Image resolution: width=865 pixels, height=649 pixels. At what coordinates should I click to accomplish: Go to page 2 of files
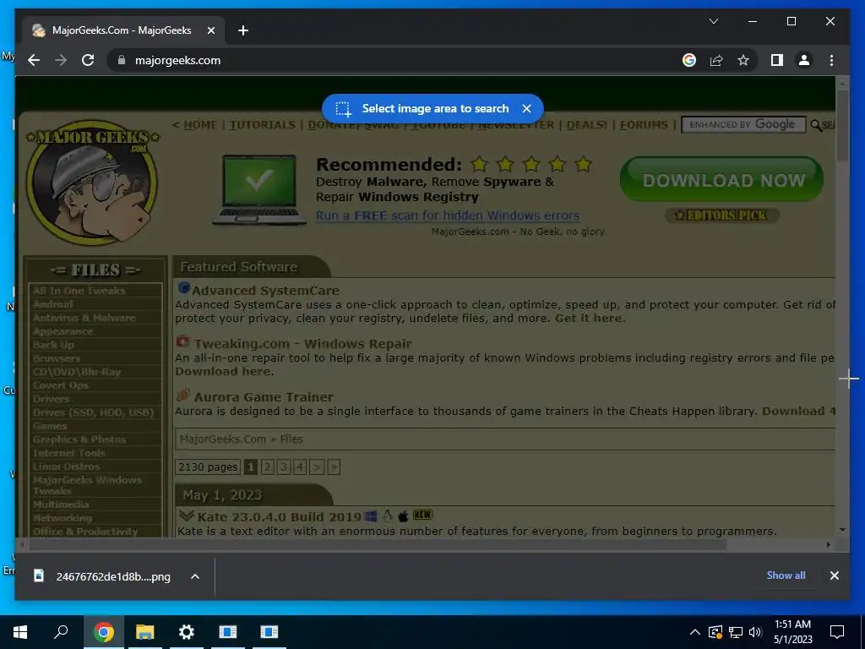268,466
